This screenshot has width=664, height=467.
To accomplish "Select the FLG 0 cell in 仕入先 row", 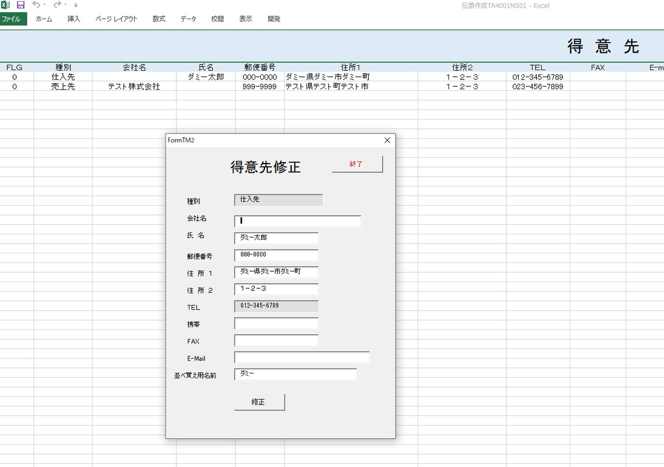I will (x=14, y=77).
